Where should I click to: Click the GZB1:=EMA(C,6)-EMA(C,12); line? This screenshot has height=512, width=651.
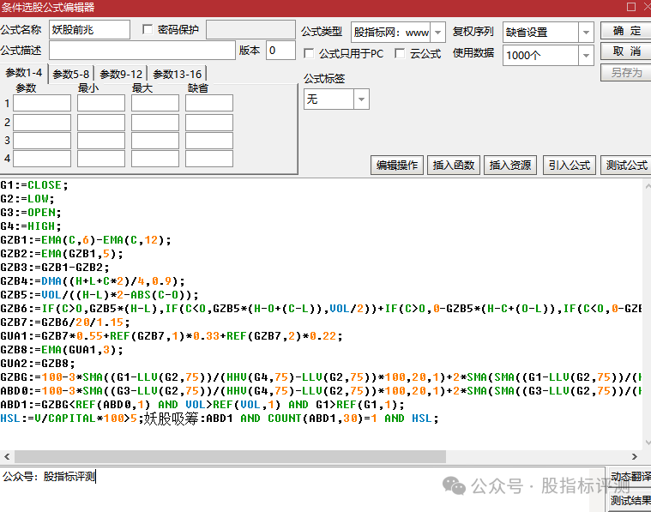click(x=86, y=239)
